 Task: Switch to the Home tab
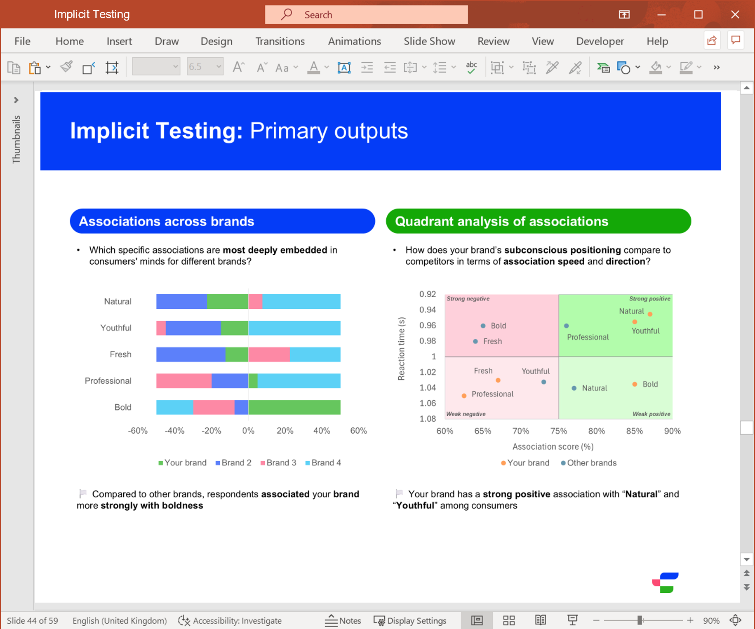coord(70,41)
